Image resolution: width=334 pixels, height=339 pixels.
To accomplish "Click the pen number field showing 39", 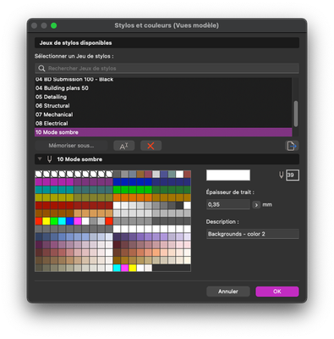I will [x=293, y=175].
